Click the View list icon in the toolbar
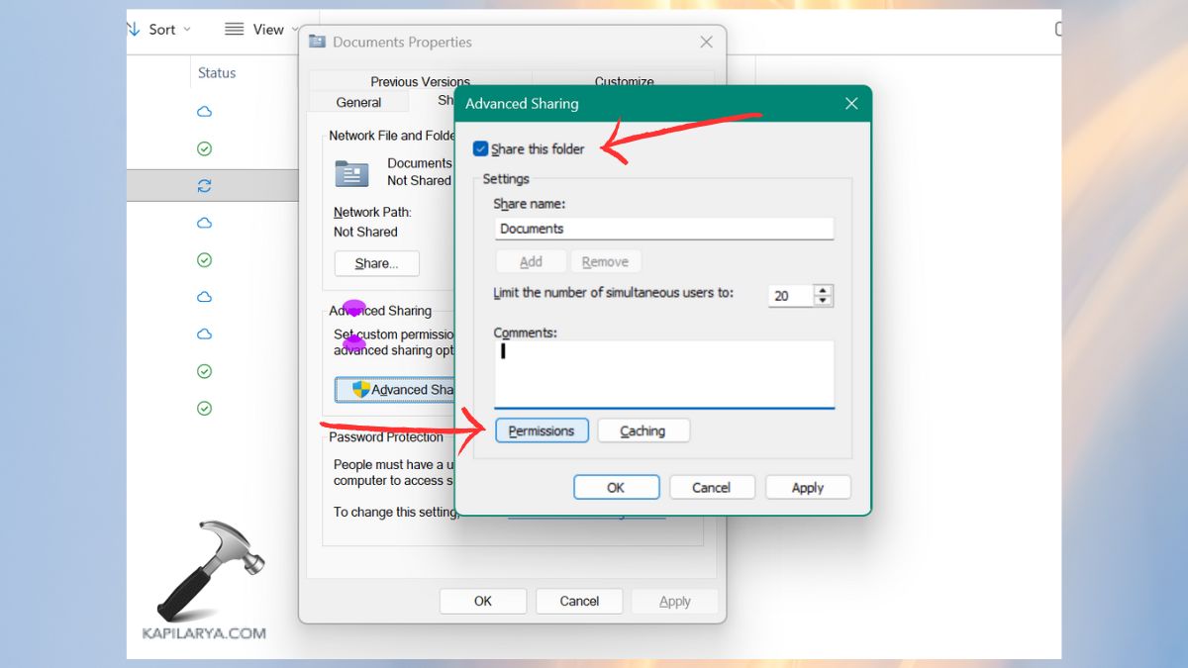 [235, 29]
